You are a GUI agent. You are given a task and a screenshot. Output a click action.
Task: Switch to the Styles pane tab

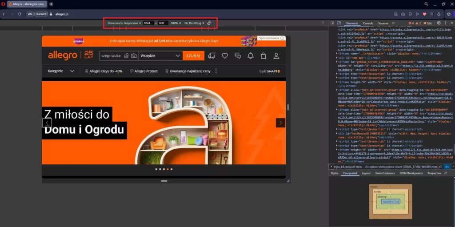pos(334,173)
